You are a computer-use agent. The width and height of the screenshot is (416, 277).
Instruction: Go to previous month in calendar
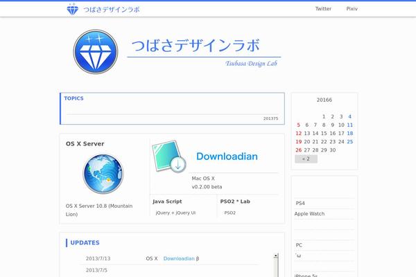(306, 159)
